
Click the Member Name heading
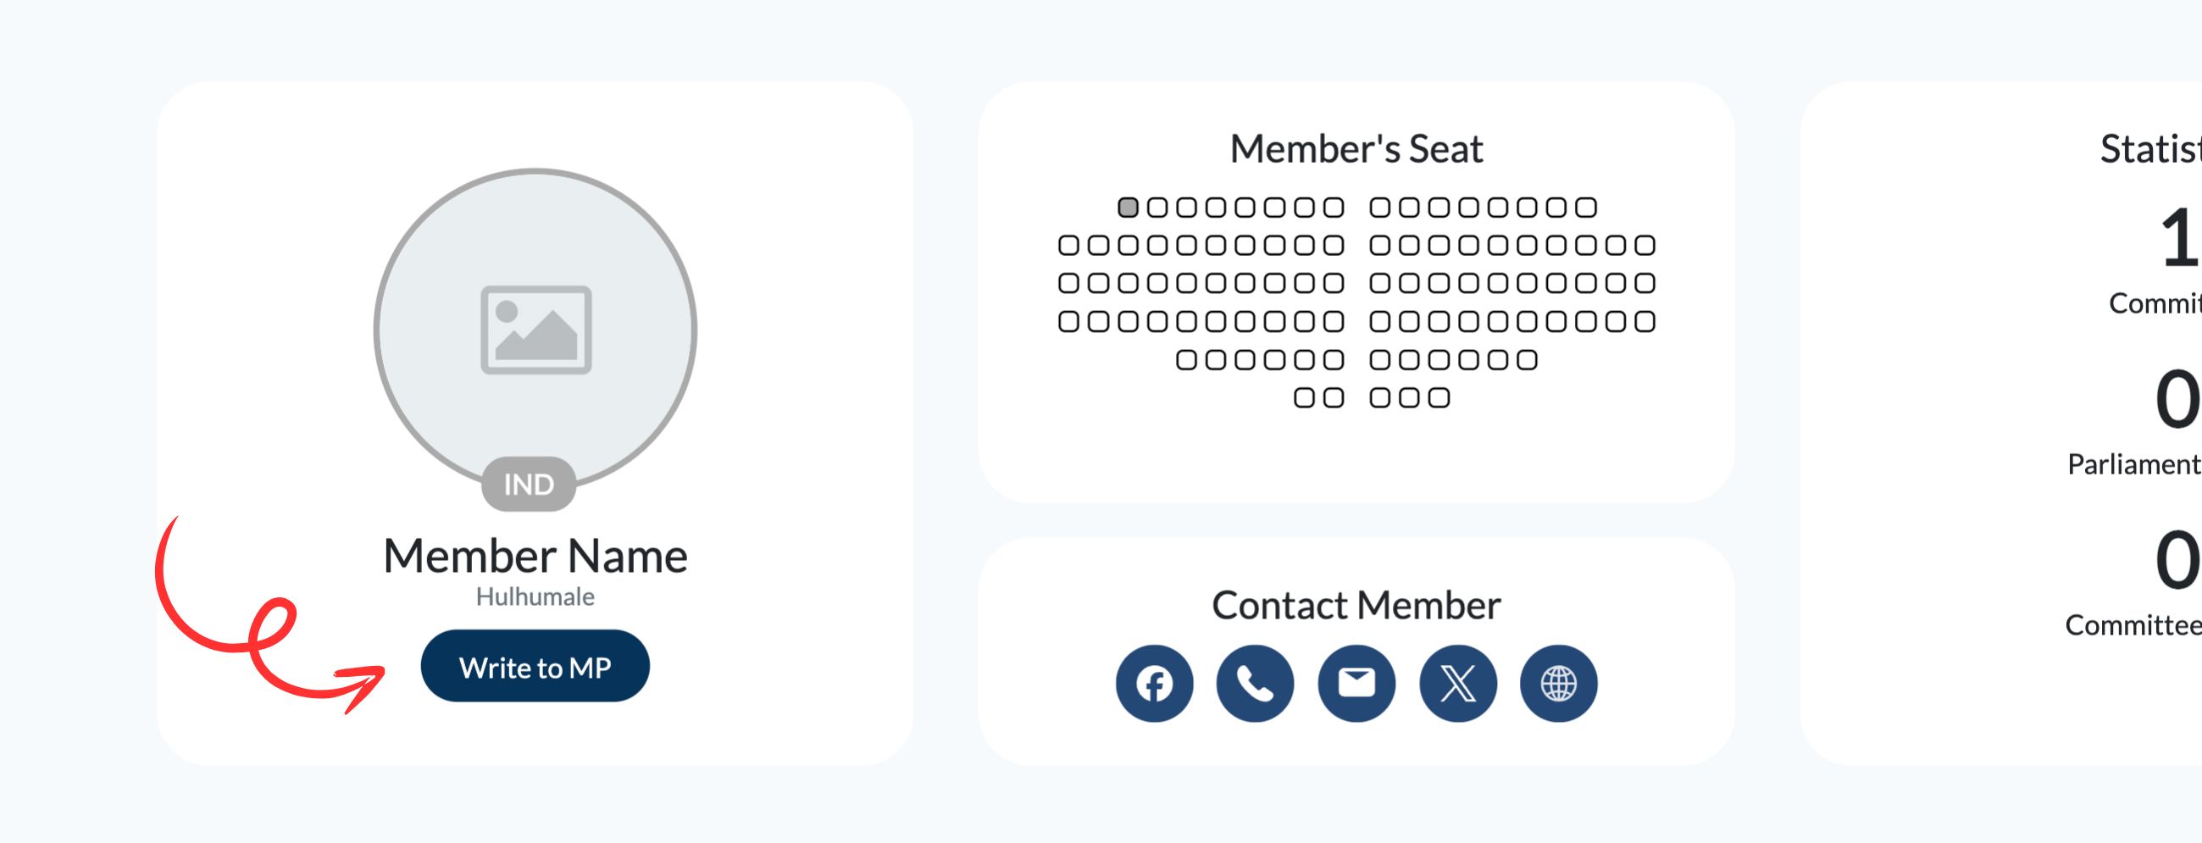pyautogui.click(x=535, y=556)
